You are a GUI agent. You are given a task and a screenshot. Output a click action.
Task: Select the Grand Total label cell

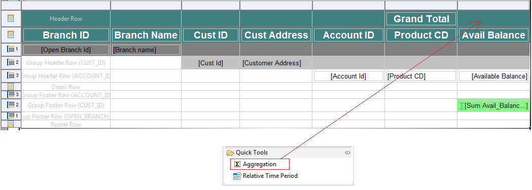tap(421, 19)
